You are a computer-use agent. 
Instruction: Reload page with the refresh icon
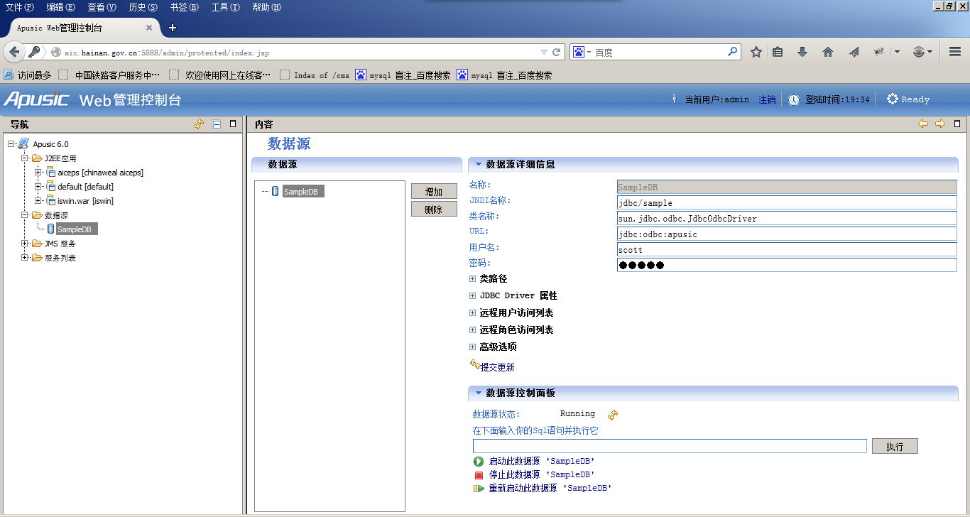coord(556,52)
